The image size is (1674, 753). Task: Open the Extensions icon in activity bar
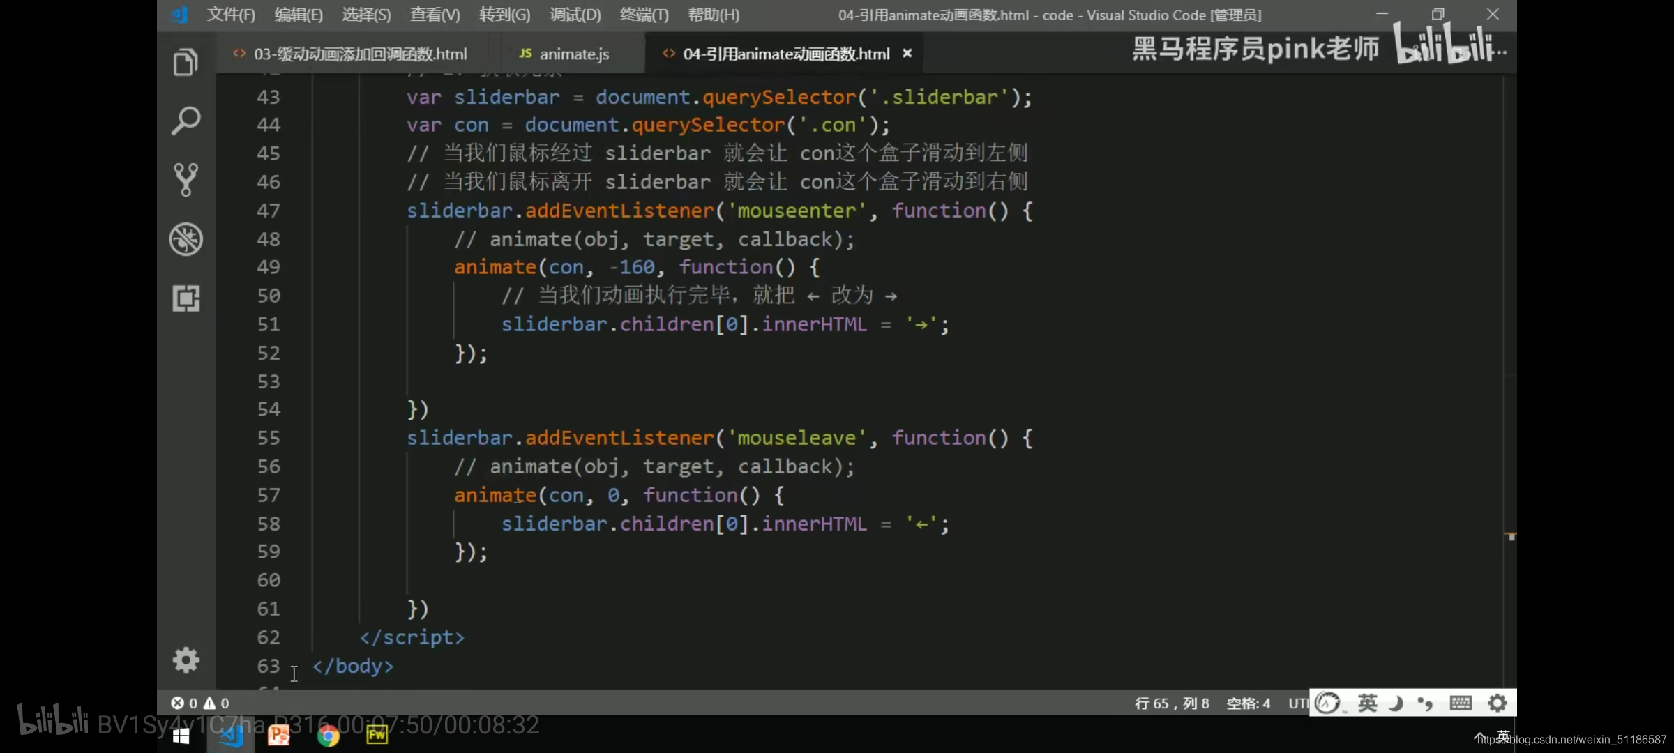point(186,298)
